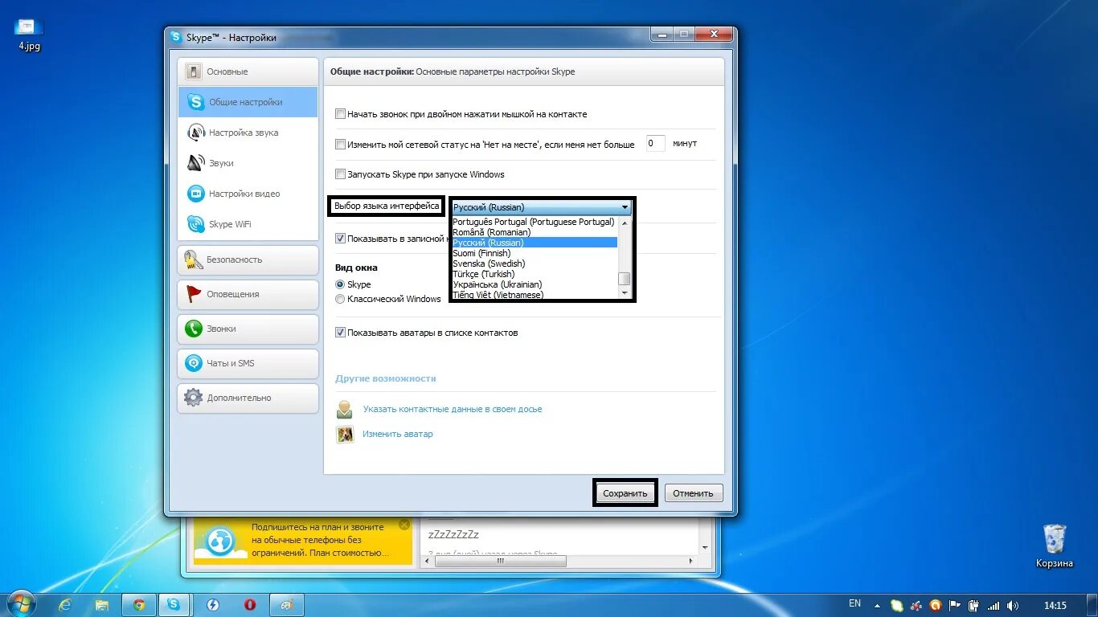Uncheck 'Показывать в записной' checkbox

point(341,239)
